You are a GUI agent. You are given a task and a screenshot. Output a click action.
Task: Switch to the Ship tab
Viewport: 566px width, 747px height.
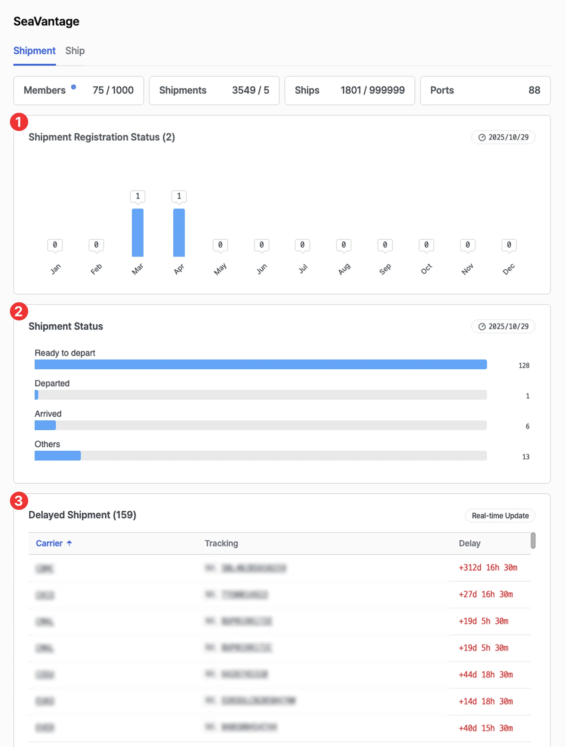click(75, 51)
